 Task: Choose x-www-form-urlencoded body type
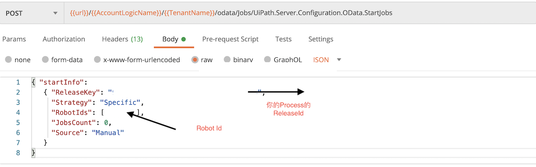pyautogui.click(x=98, y=60)
